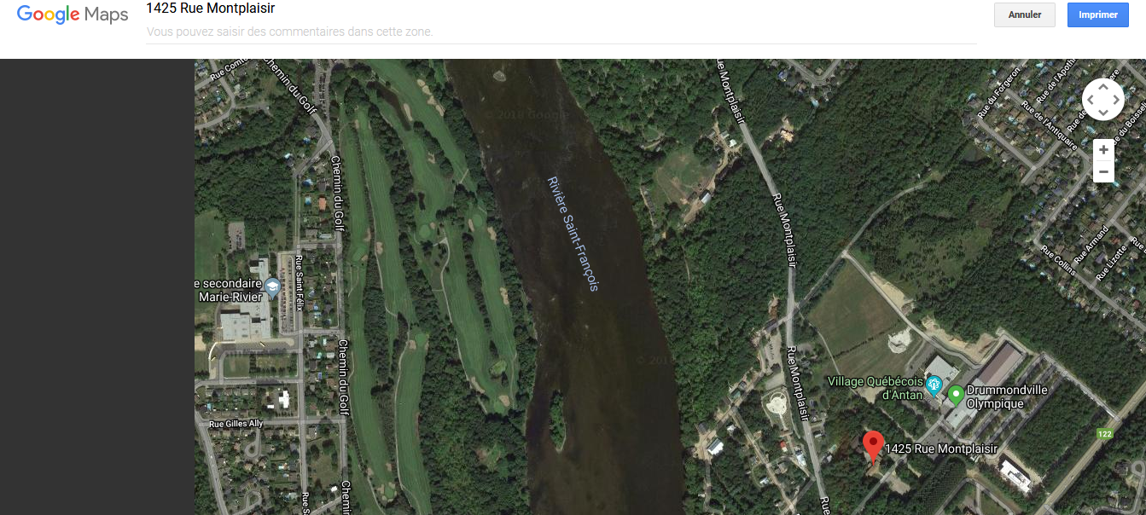
Task: Click the red location pin marker
Action: click(x=873, y=445)
